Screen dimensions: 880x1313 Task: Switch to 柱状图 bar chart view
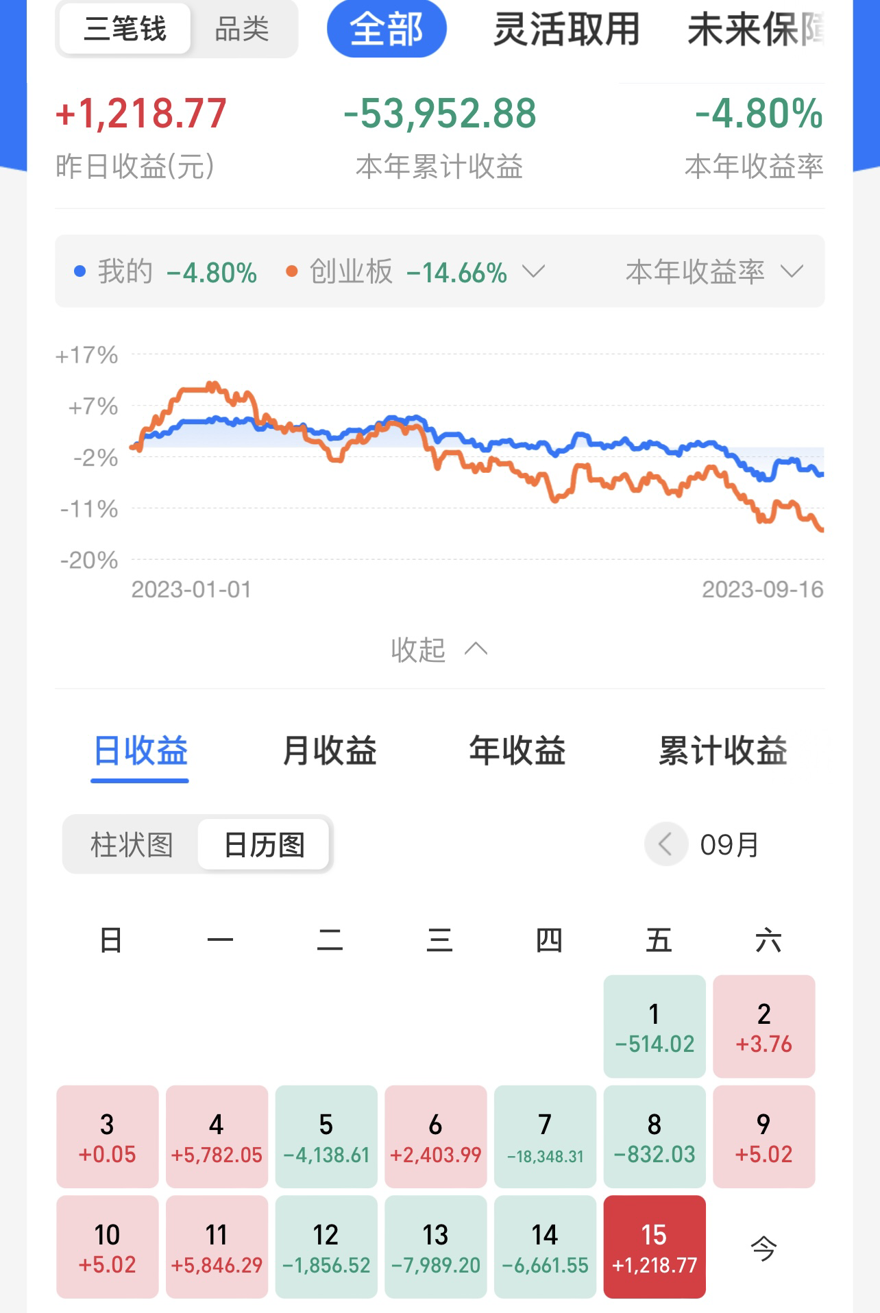click(132, 844)
